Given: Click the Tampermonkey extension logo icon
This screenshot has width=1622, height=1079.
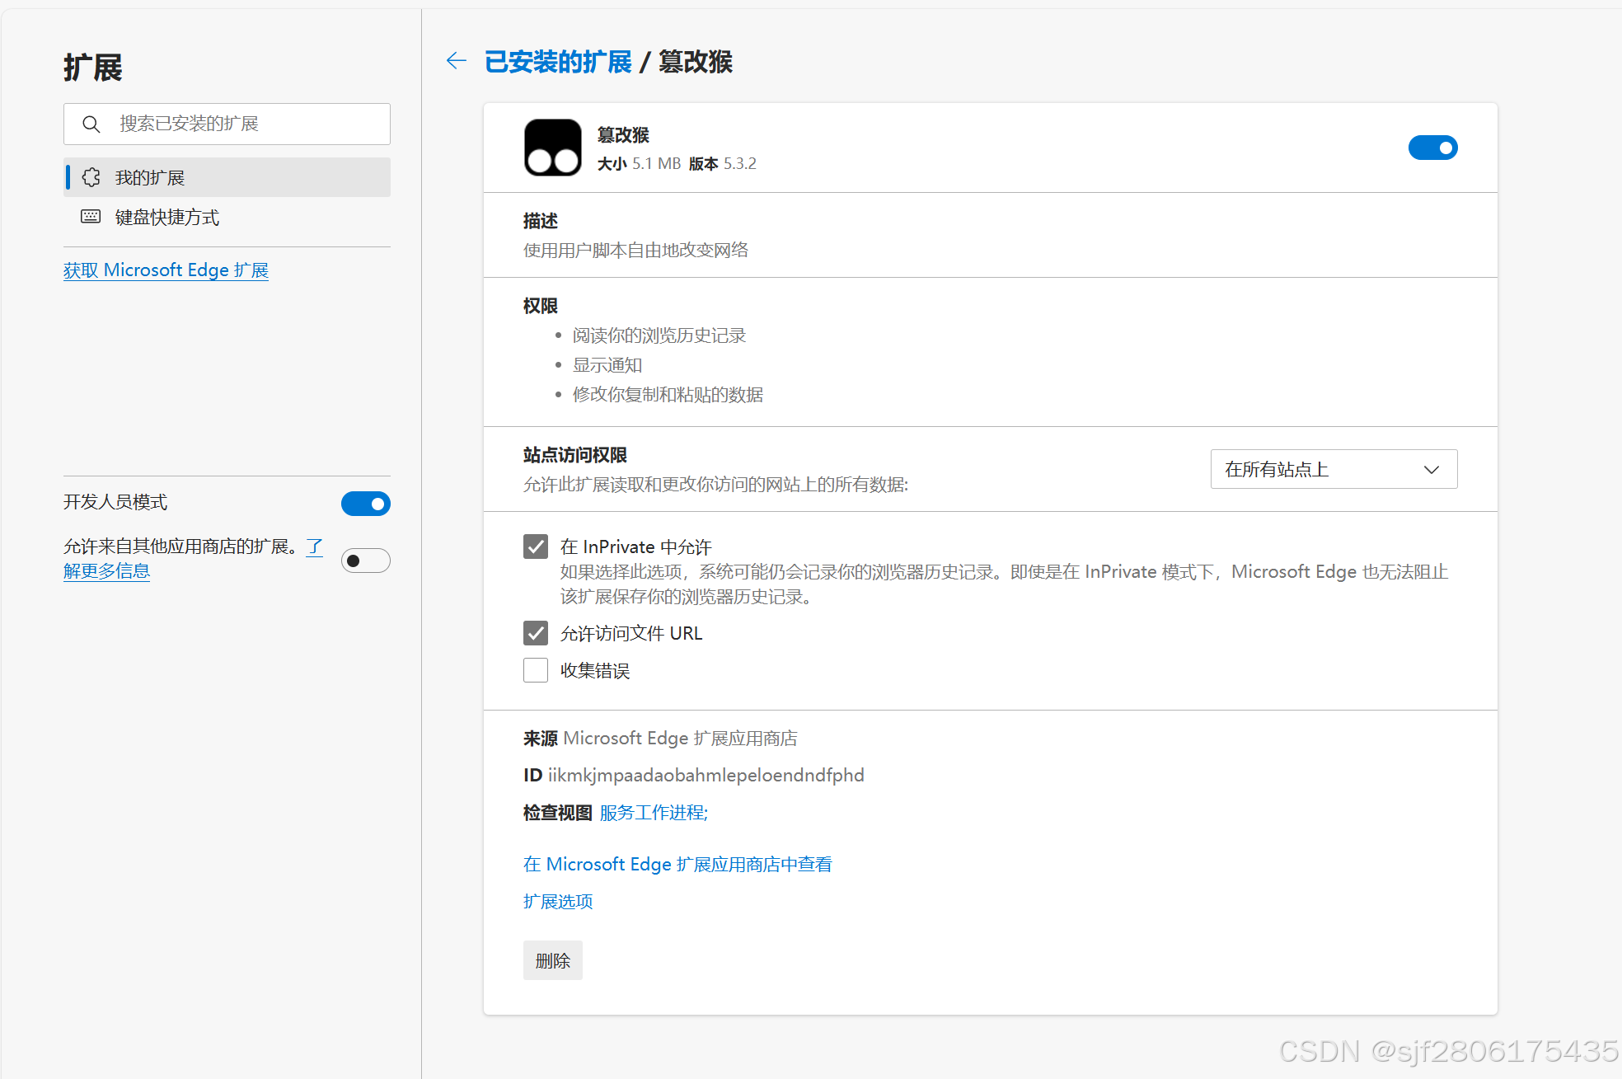Looking at the screenshot, I should point(552,148).
